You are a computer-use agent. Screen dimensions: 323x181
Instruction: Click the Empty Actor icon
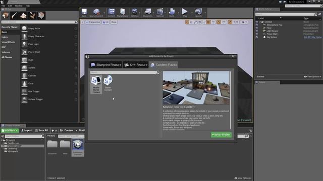tap(24, 28)
